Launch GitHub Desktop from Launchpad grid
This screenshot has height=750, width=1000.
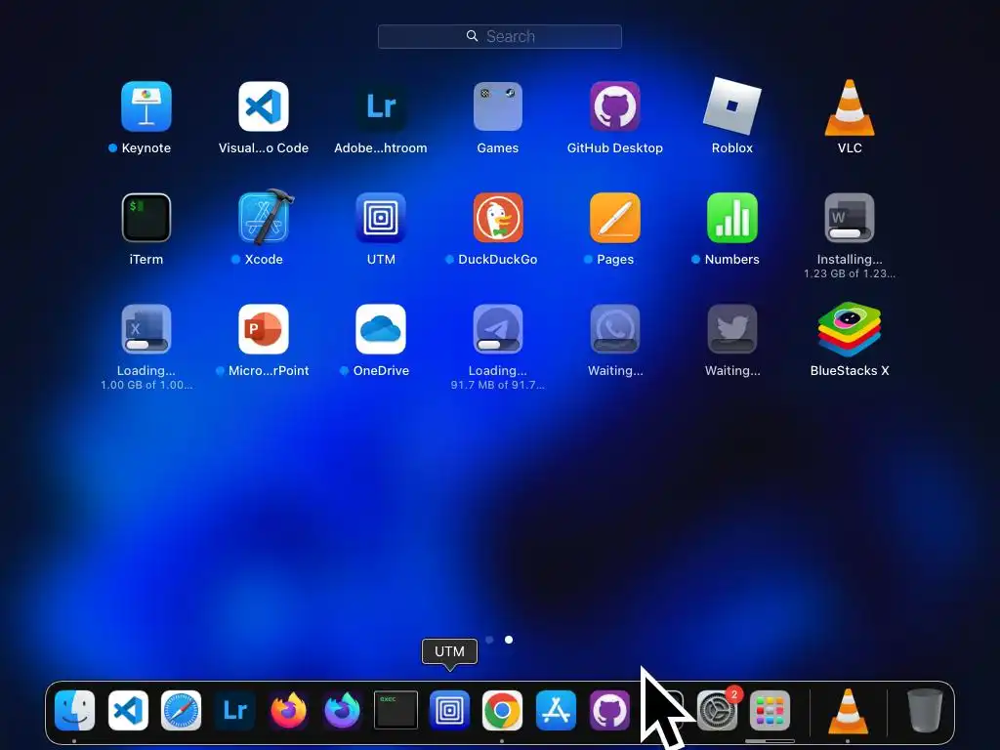pos(615,106)
